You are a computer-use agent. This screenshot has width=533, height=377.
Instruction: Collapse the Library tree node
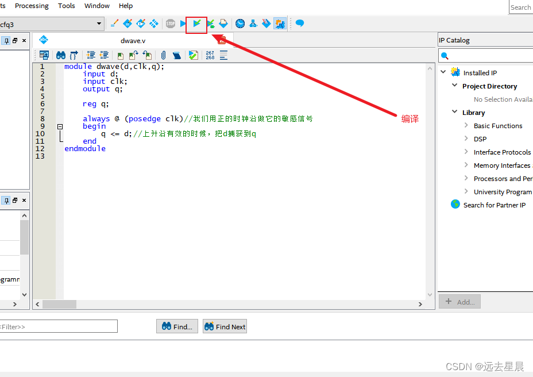(x=454, y=111)
